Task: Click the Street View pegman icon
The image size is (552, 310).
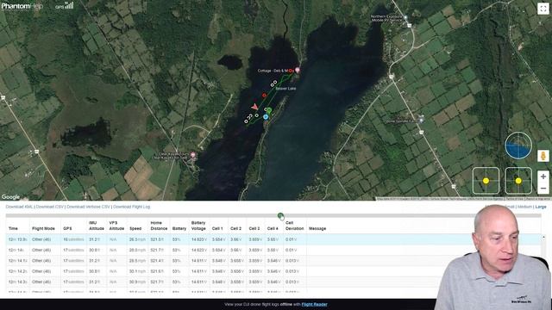Action: coord(543,156)
